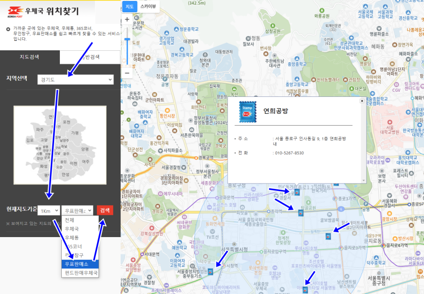Select 가평 on the Gyeonggi region map

tap(75, 133)
